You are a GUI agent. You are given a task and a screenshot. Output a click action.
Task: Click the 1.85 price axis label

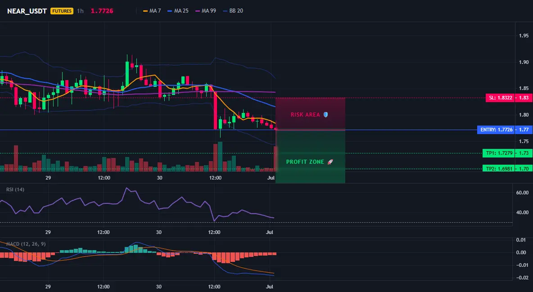[524, 88]
